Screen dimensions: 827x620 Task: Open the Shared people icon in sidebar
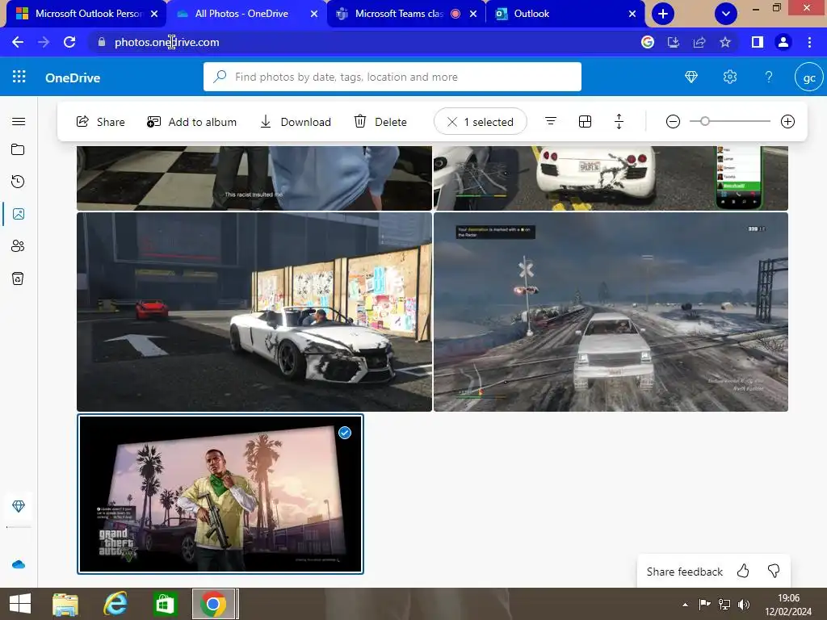click(x=18, y=246)
